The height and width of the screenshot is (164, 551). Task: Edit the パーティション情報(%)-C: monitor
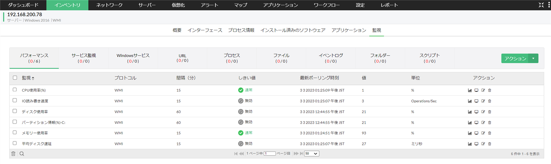pyautogui.click(x=483, y=122)
